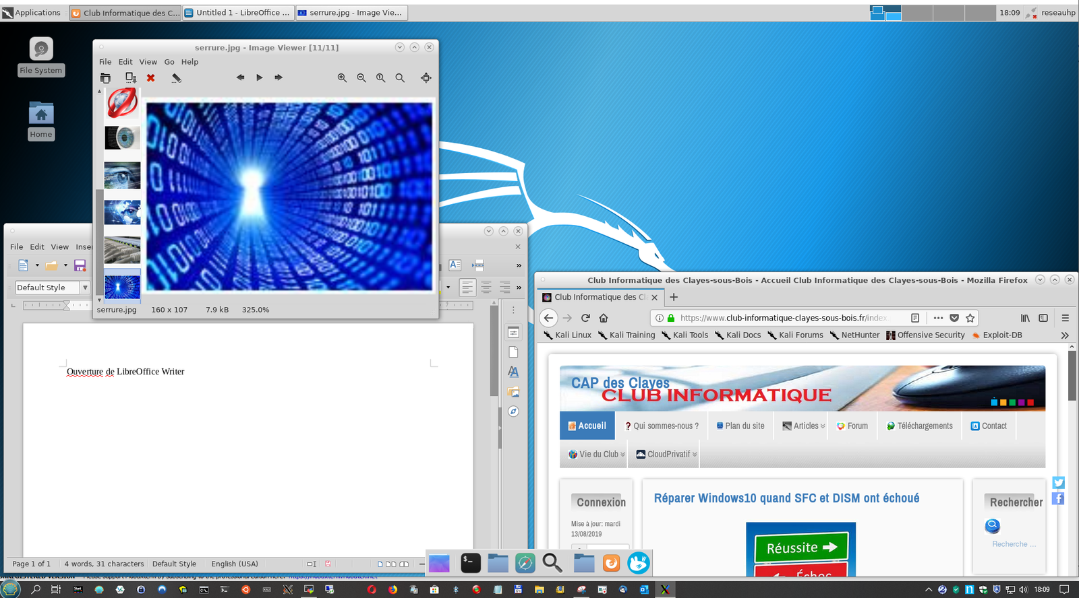
Task: Click the Firefox Home button
Action: pos(604,318)
